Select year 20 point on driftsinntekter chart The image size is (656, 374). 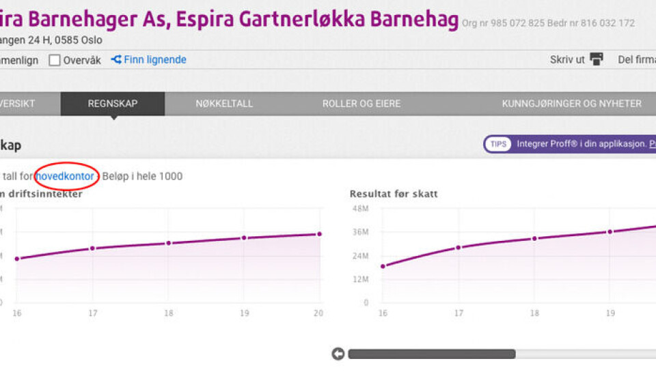[x=319, y=234]
